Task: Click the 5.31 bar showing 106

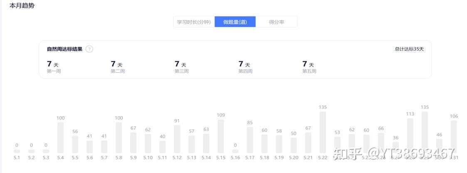Action: point(454,137)
